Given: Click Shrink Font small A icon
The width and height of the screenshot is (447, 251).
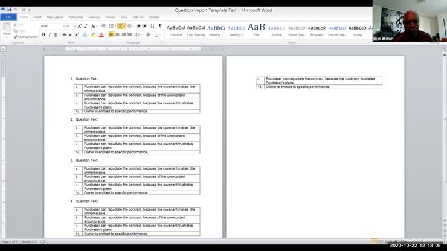Looking at the screenshot, I should click(x=85, y=26).
